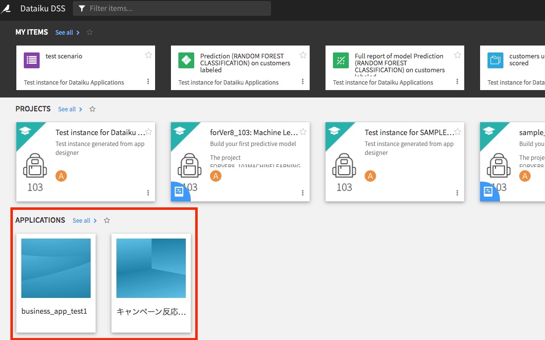The width and height of the screenshot is (545, 340).
Task: Click owner avatar A on Test instance for SAMPLE project
Action: [371, 176]
